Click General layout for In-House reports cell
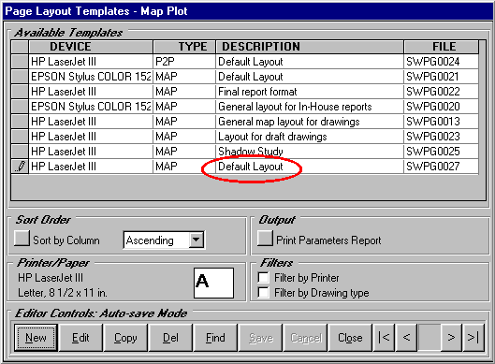This screenshot has height=364, width=495. (310, 107)
